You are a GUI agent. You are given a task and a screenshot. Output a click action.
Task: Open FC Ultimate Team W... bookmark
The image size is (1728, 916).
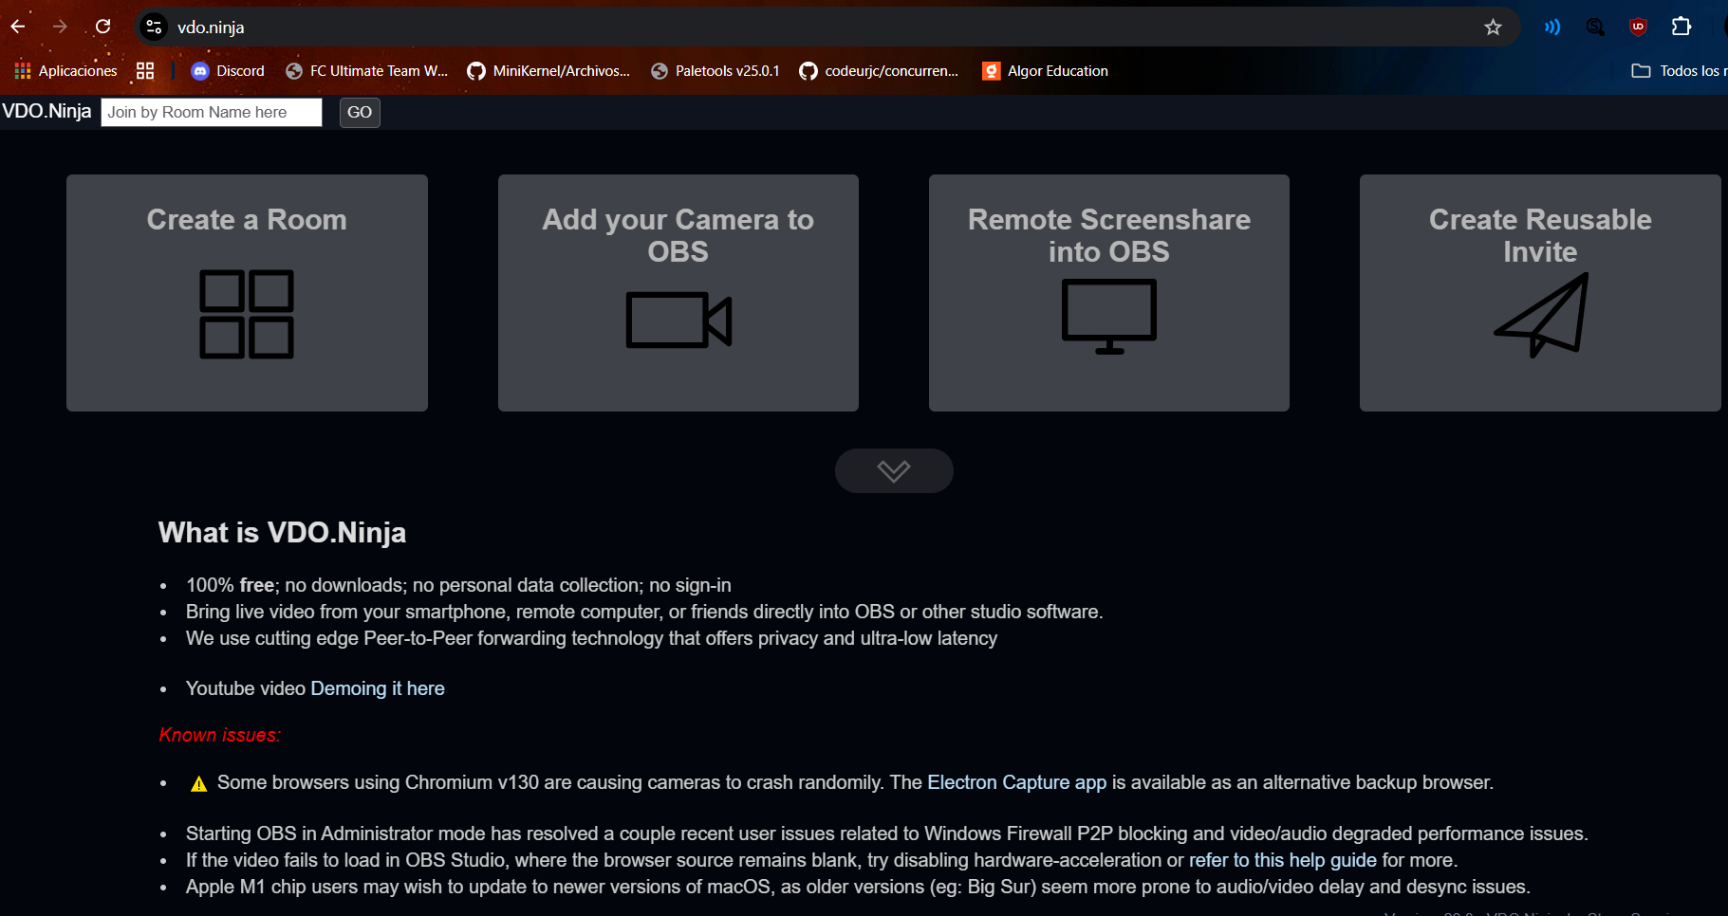coord(366,71)
